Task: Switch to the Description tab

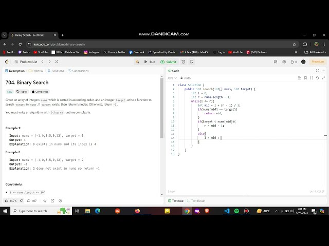Action: pos(15,71)
